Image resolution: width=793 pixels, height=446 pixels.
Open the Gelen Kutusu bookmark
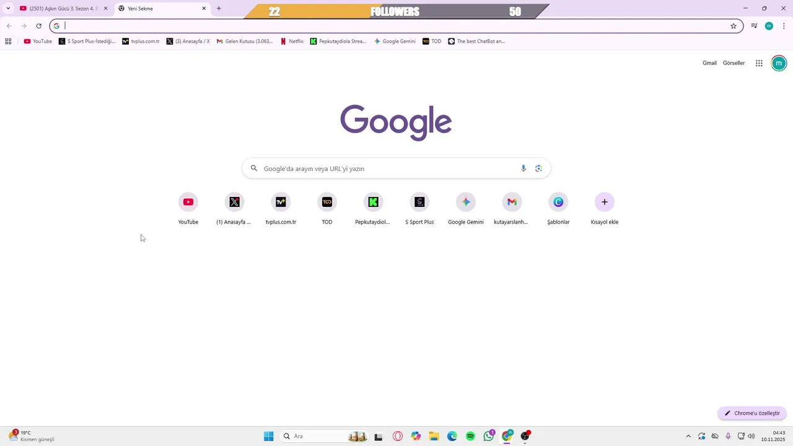tap(245, 42)
